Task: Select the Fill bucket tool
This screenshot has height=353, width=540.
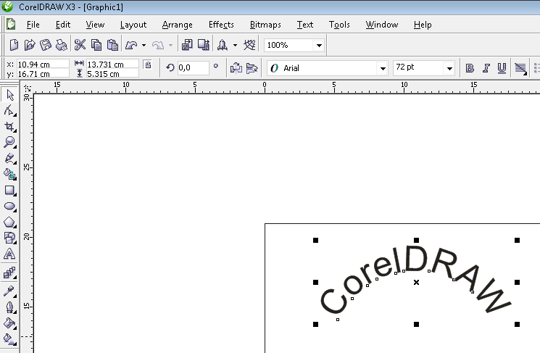Action: (x=9, y=323)
